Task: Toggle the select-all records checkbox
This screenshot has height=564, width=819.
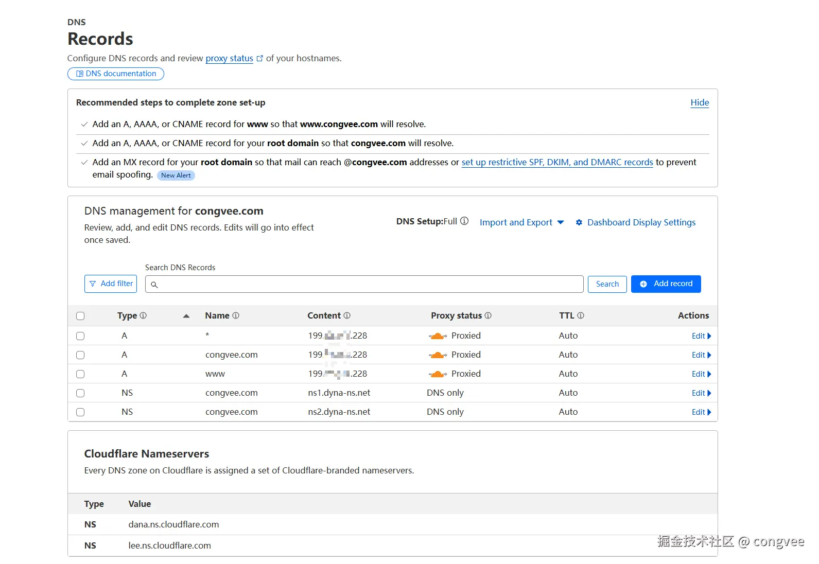Action: click(80, 316)
